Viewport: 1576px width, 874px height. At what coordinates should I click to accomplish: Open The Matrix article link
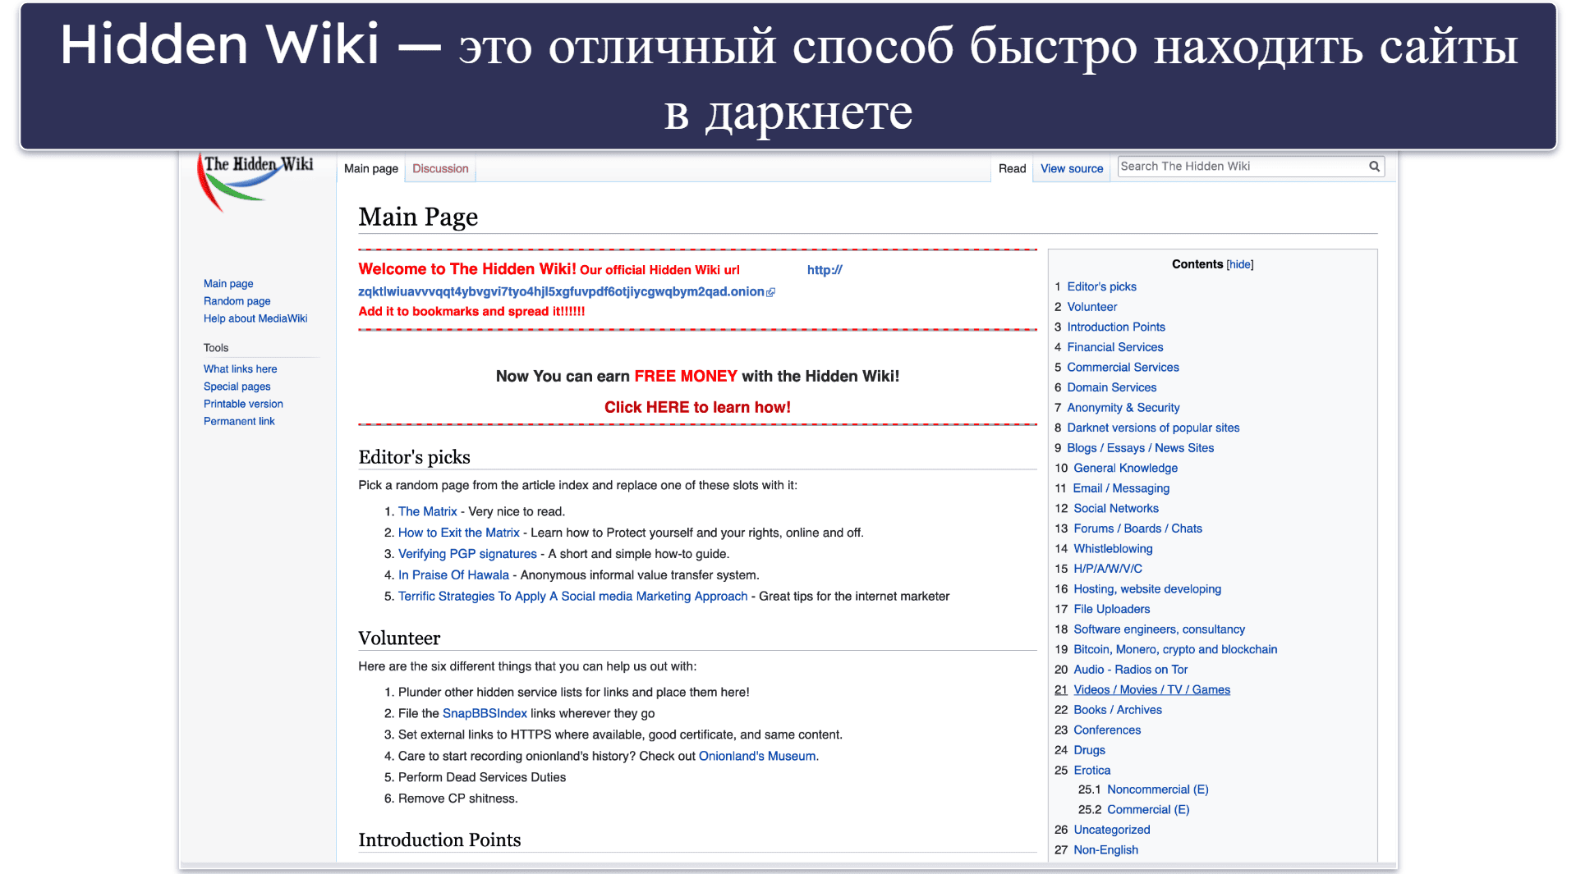pyautogui.click(x=427, y=511)
